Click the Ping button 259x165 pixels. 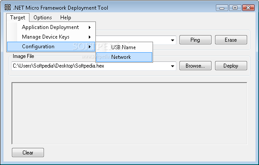[195, 40]
